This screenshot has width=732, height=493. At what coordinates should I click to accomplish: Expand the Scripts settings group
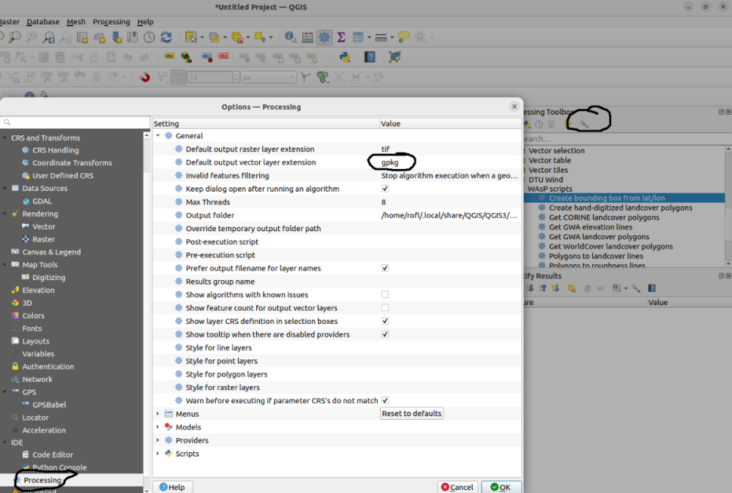(x=158, y=454)
